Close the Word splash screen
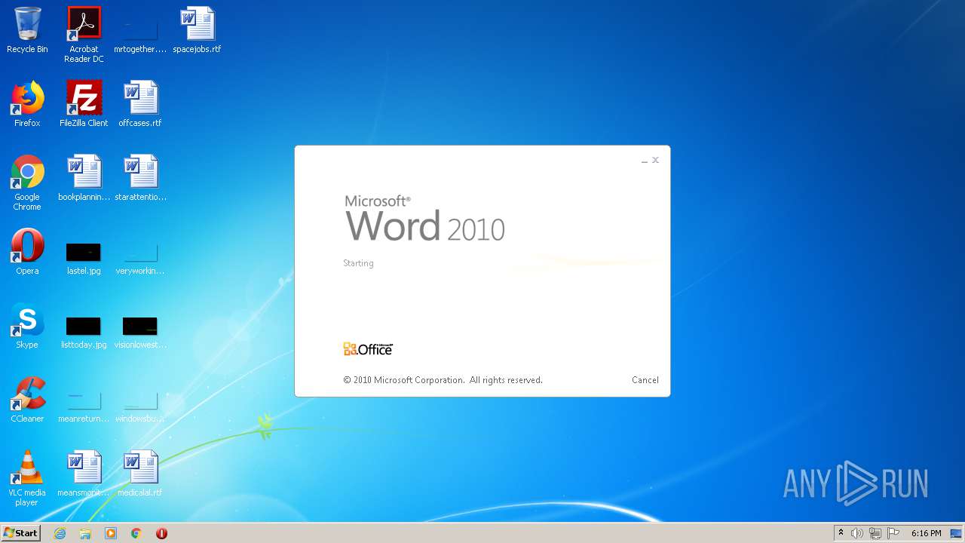Screen dimensions: 965x543 point(656,160)
